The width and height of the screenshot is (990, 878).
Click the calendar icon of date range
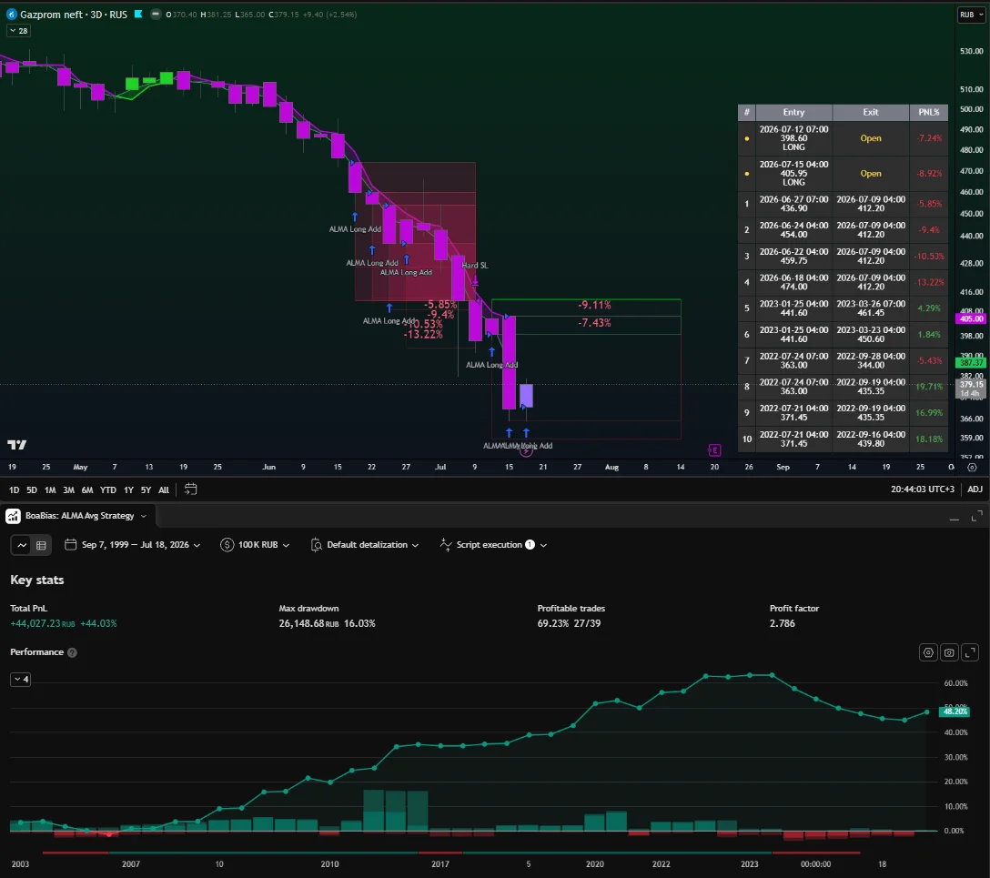pyautogui.click(x=71, y=544)
